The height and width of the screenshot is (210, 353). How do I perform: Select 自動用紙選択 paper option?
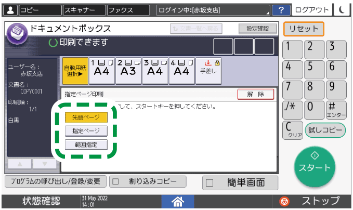point(75,71)
